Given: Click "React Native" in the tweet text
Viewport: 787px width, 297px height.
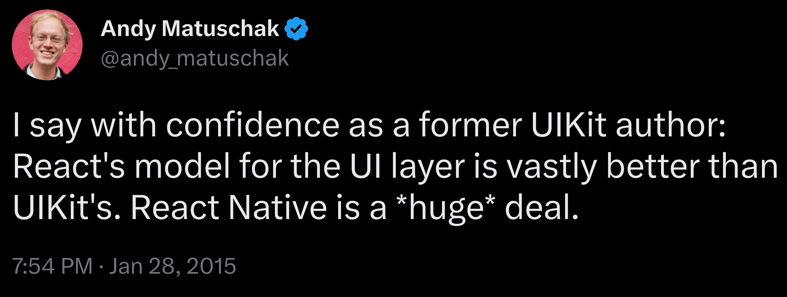Looking at the screenshot, I should pyautogui.click(x=229, y=208).
